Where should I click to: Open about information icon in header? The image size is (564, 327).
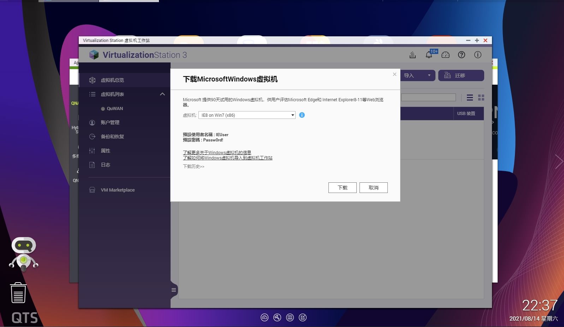tap(478, 55)
